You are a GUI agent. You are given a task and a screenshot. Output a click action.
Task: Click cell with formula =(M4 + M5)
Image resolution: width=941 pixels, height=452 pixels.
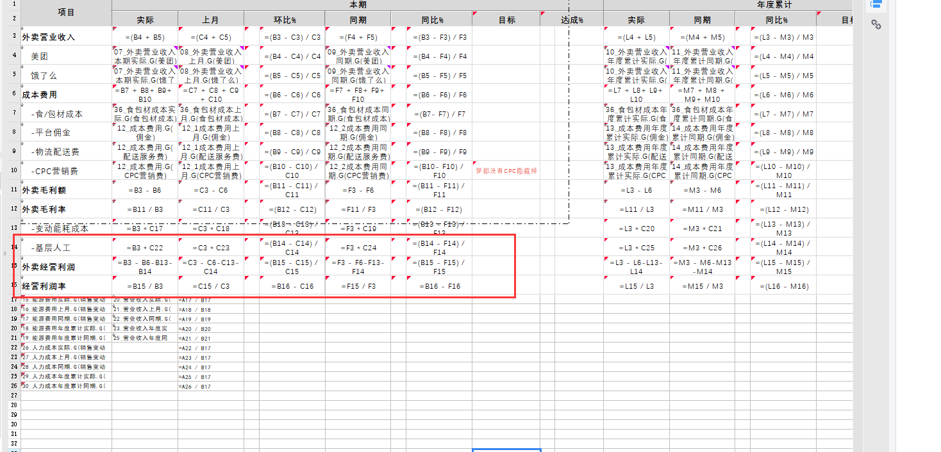click(x=702, y=37)
